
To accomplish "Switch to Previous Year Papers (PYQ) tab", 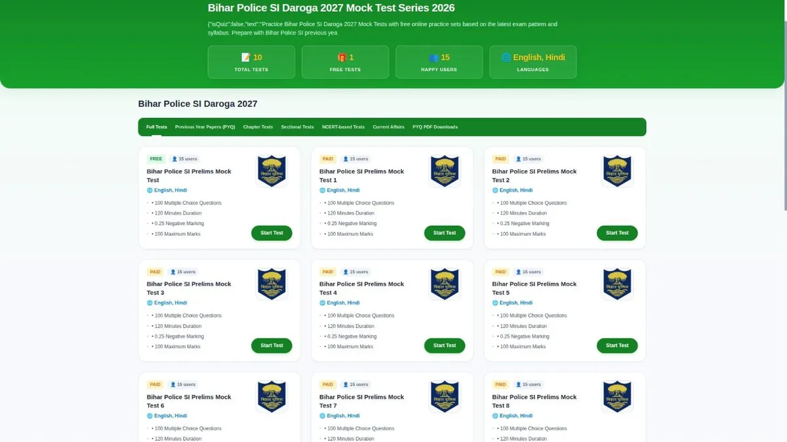I will (205, 127).
